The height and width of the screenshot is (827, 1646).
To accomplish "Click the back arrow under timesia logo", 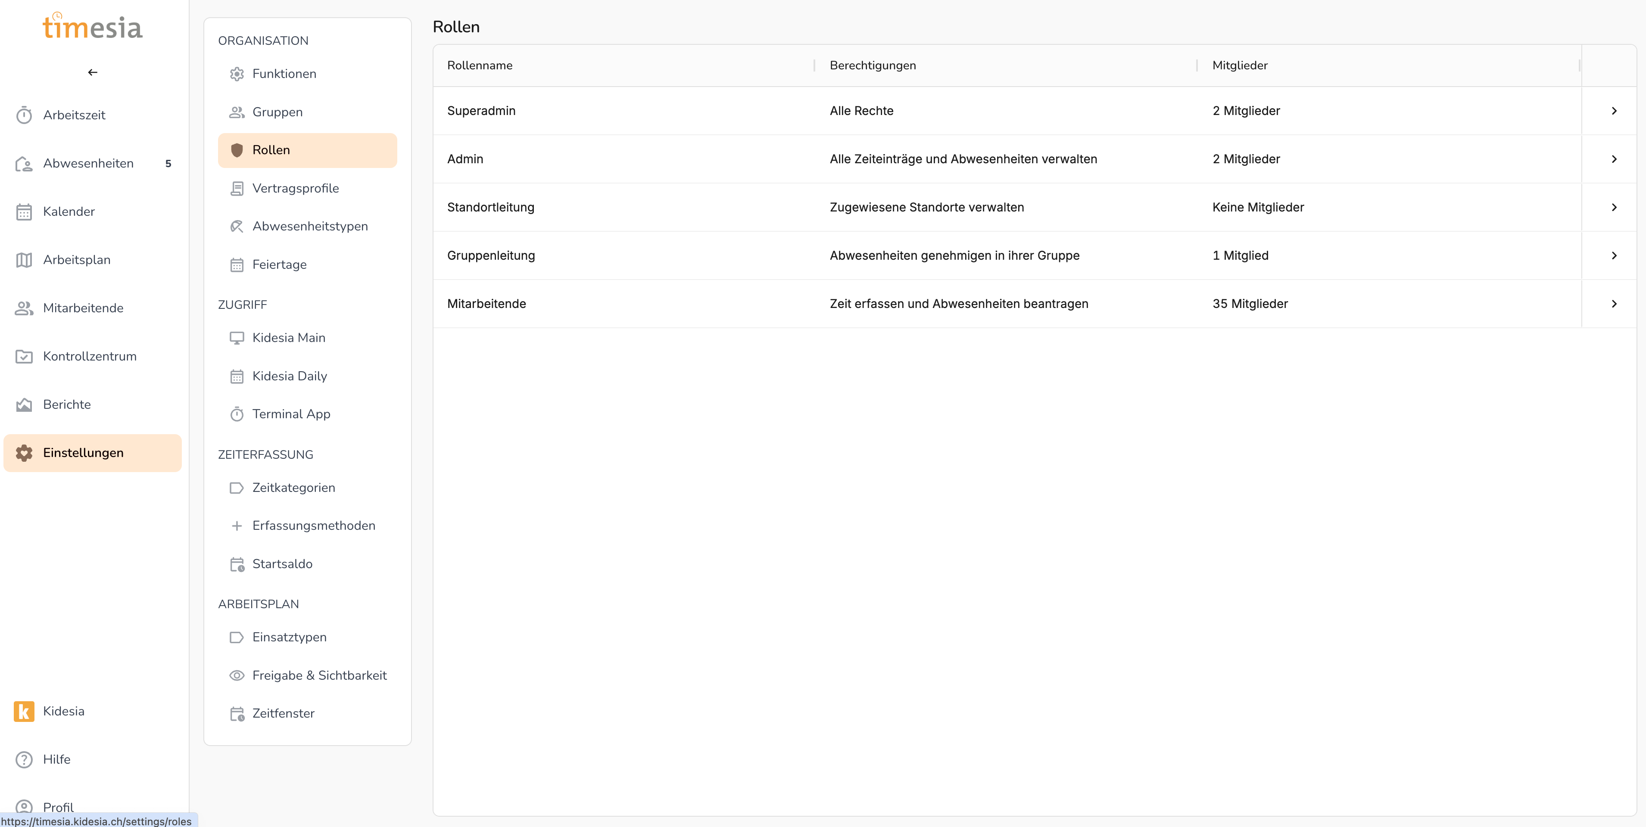I will click(93, 72).
